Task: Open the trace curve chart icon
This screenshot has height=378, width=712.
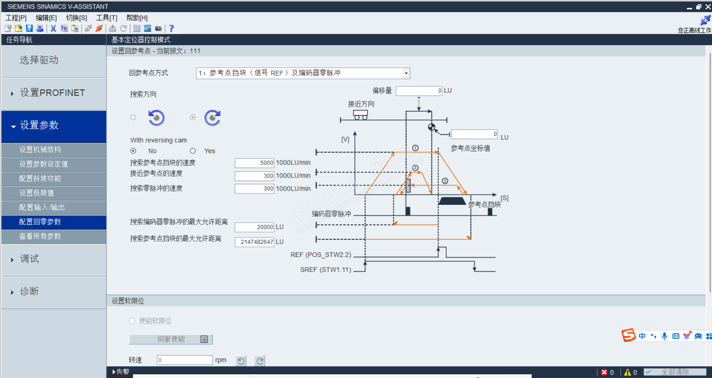Action: pos(148,28)
